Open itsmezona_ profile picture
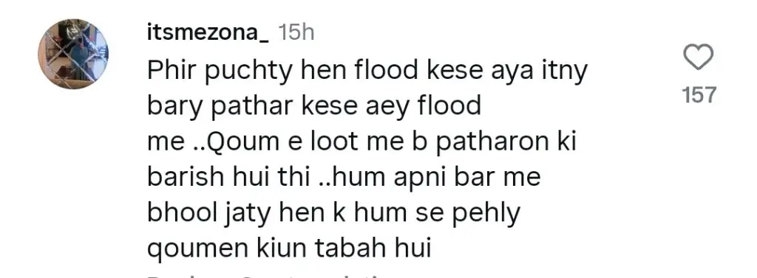This screenshot has width=757, height=278. point(73,54)
